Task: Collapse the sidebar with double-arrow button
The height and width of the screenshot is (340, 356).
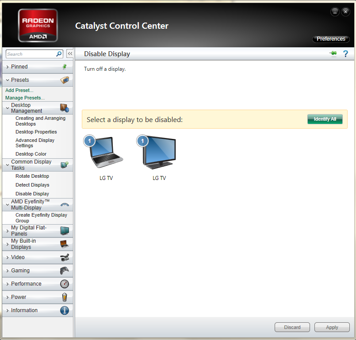Action: point(70,54)
